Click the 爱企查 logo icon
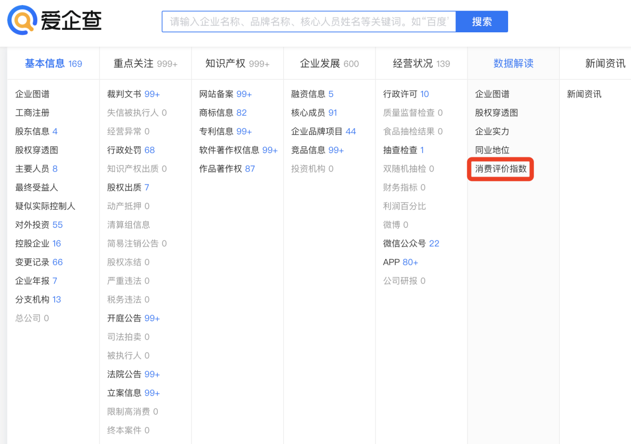 tap(22, 21)
